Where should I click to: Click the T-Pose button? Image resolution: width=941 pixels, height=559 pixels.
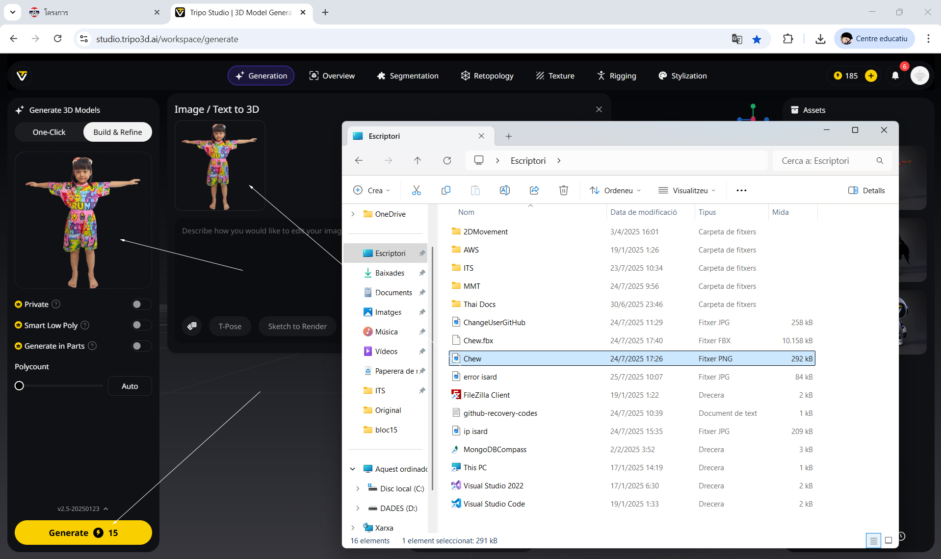coord(230,326)
